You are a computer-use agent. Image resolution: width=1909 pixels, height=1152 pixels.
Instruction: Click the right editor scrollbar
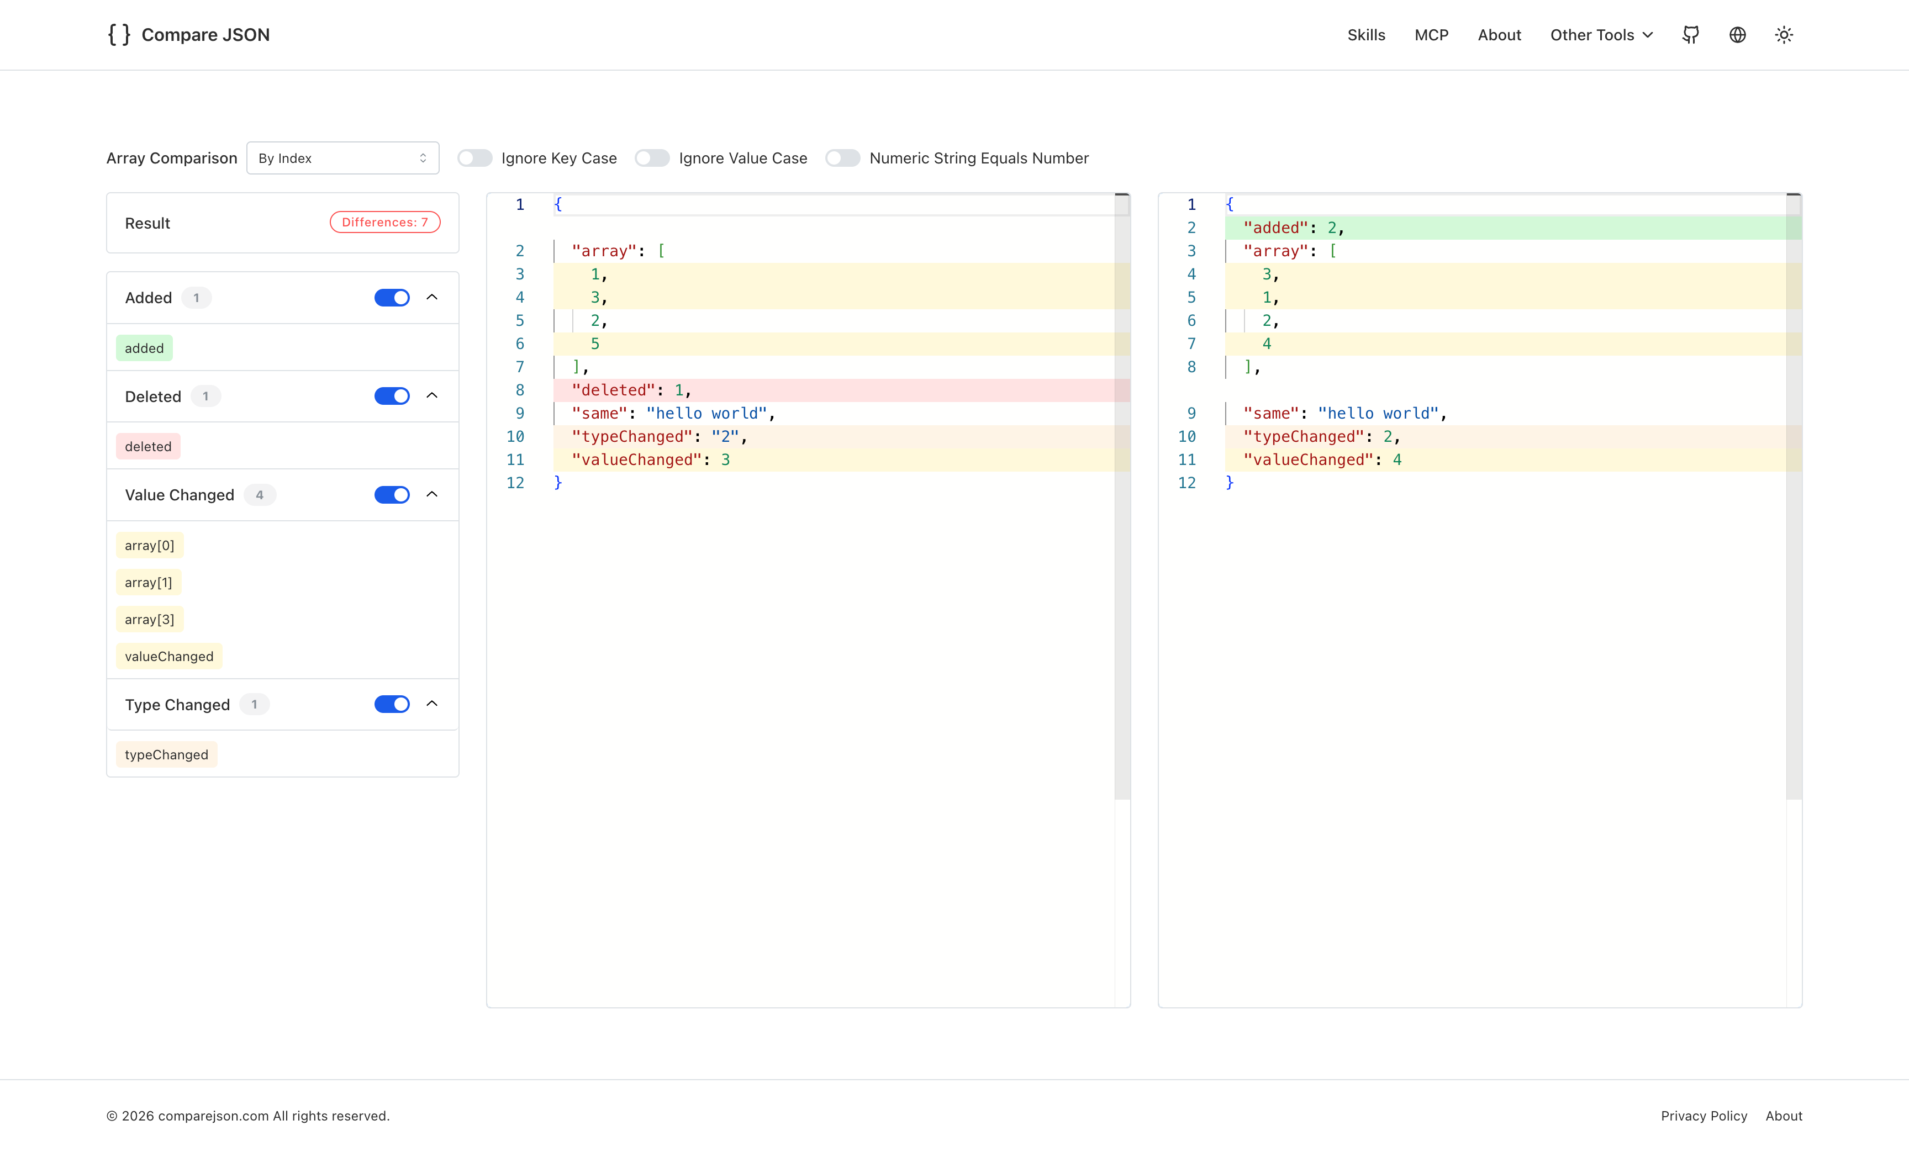(x=1794, y=496)
